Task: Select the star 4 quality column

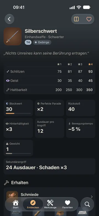Action: [x=90, y=64]
